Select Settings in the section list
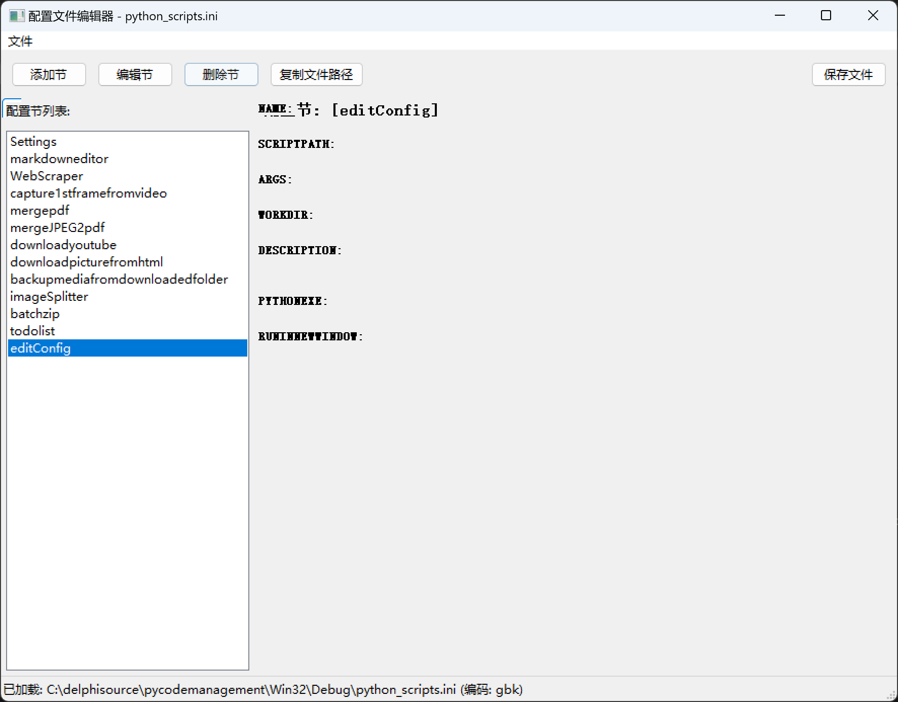 127,141
